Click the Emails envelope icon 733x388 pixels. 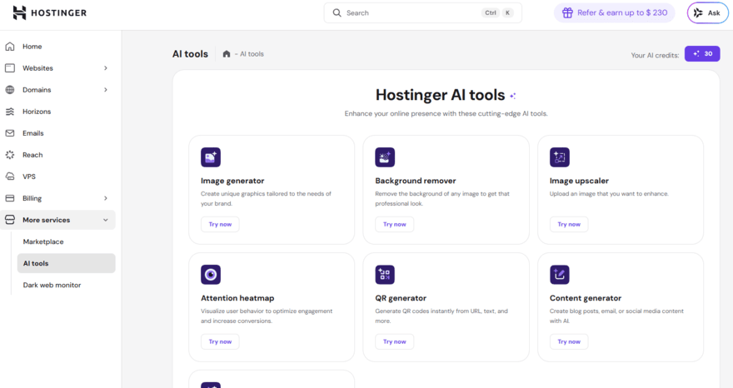click(x=10, y=133)
